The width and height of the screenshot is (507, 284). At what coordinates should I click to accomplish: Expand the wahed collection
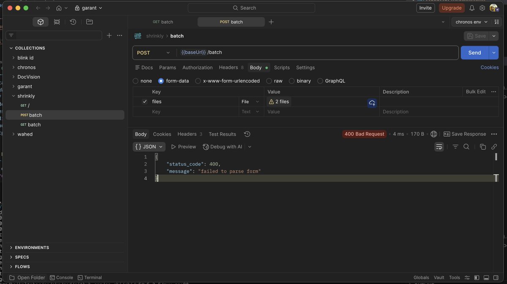13,134
